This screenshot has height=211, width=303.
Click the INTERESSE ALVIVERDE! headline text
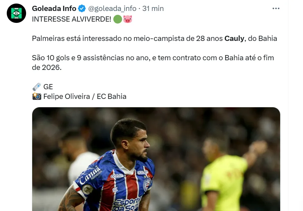click(x=71, y=19)
